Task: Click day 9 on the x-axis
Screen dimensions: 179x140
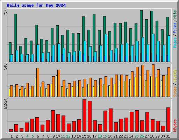Action: pos(53,136)
